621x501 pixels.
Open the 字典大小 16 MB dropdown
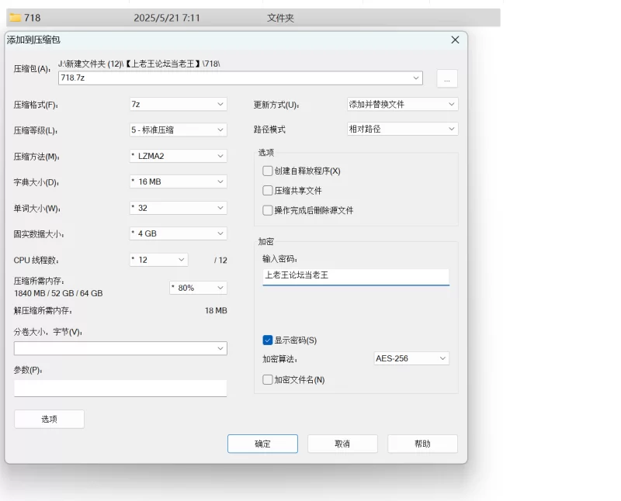(179, 181)
